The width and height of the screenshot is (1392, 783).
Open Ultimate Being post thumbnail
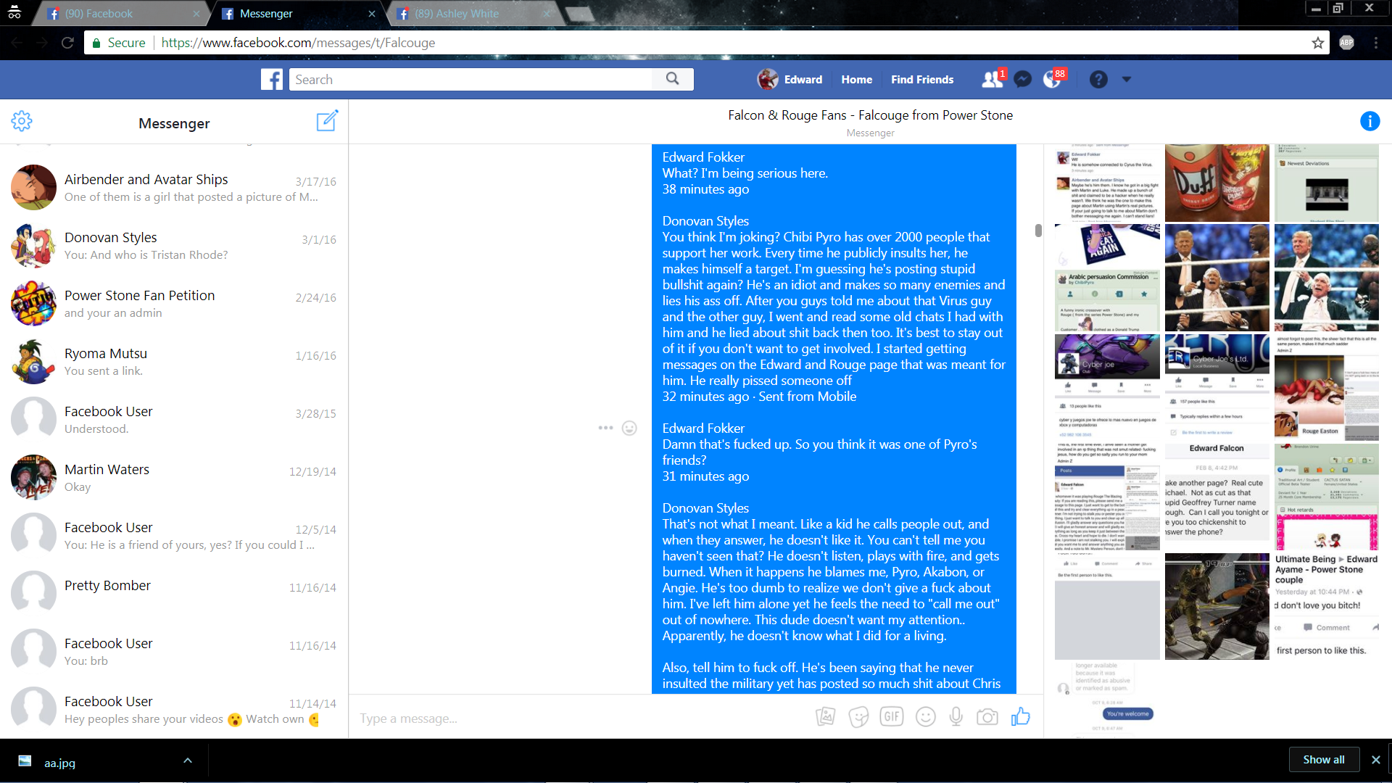pos(1326,606)
